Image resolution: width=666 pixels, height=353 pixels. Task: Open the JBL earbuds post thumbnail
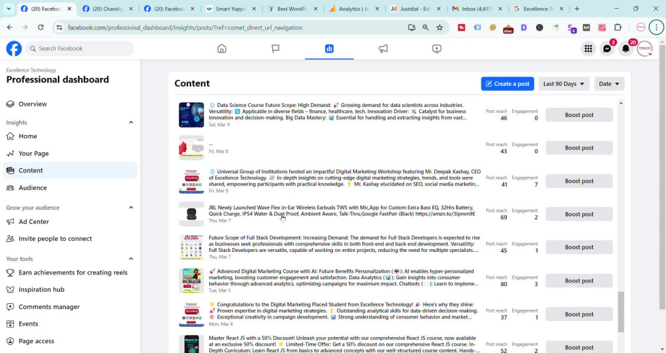point(191,214)
